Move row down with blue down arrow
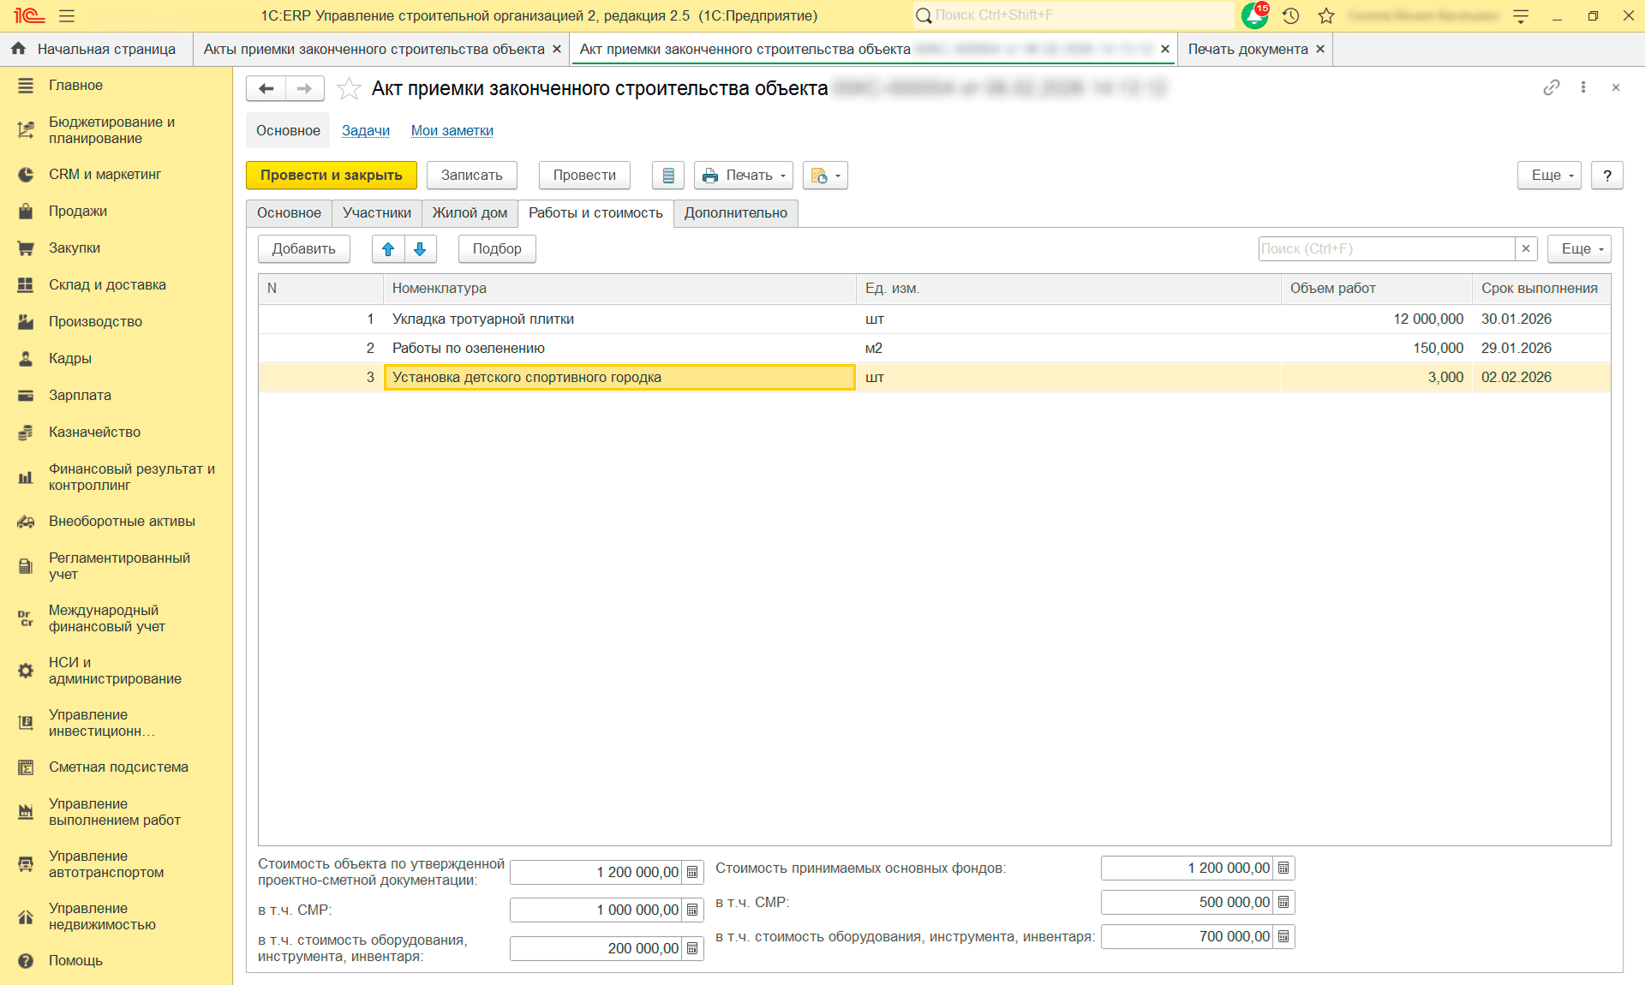The width and height of the screenshot is (1645, 985). click(x=420, y=248)
